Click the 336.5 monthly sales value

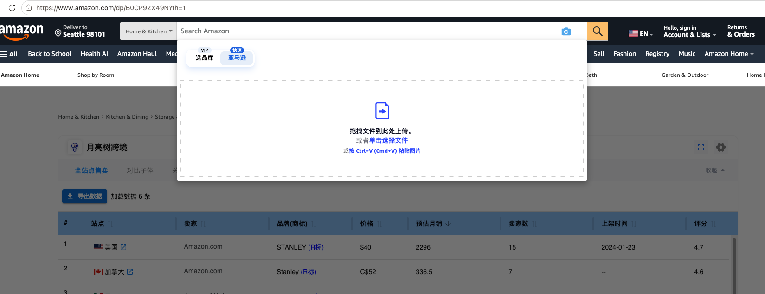click(424, 272)
